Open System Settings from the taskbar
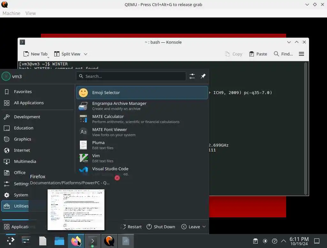Screen dimensions: 327x248 pos(26,241)
